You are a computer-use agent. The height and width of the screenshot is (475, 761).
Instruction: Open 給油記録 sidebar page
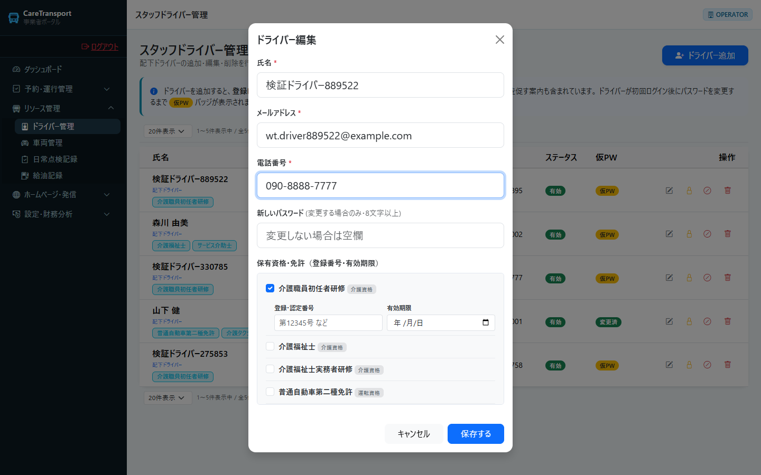[68, 175]
